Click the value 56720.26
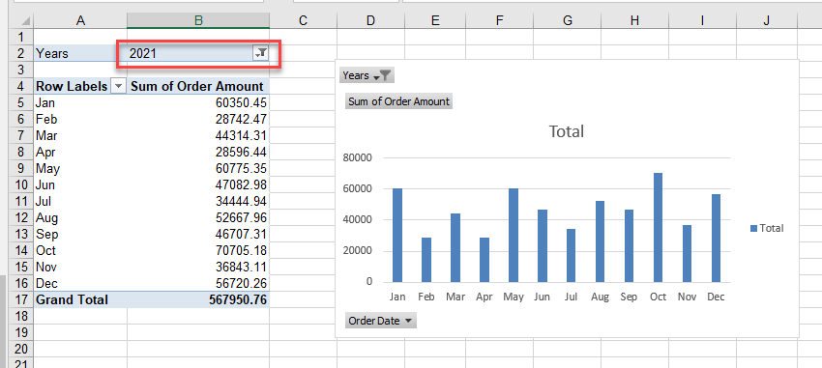 coord(241,283)
